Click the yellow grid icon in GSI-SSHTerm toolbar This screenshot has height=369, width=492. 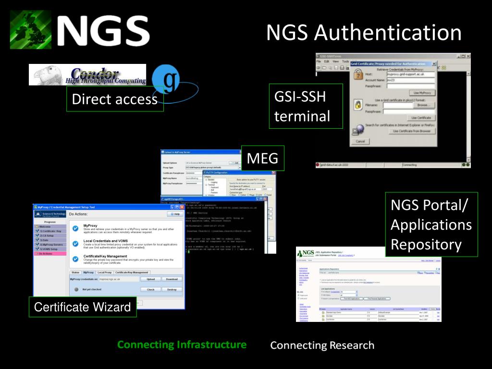click(444, 68)
